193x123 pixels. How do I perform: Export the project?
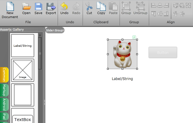coord(51,8)
